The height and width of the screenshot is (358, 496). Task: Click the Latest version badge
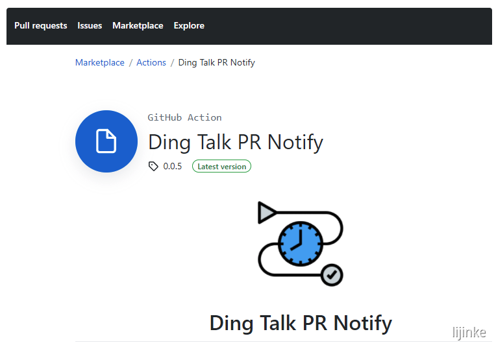pos(221,166)
